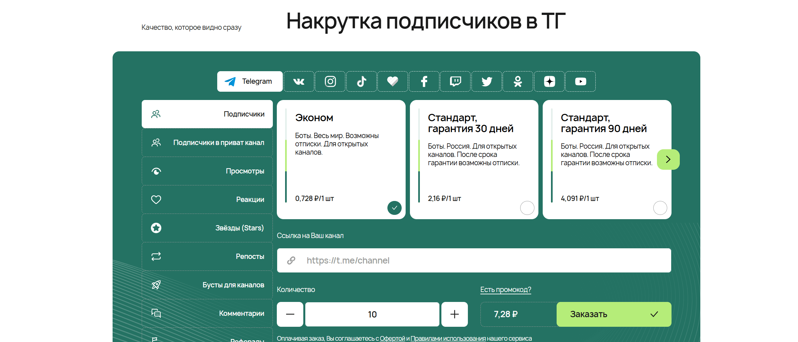Choose the TikTok platform icon
Viewport: 798px width, 342px height.
point(361,81)
